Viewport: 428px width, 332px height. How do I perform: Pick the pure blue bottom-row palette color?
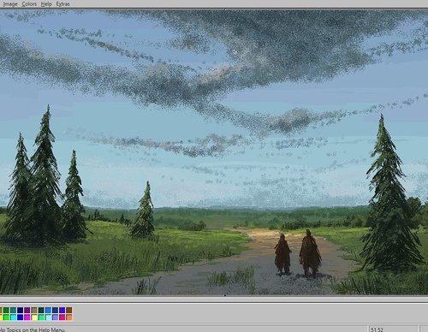[x=20, y=317]
